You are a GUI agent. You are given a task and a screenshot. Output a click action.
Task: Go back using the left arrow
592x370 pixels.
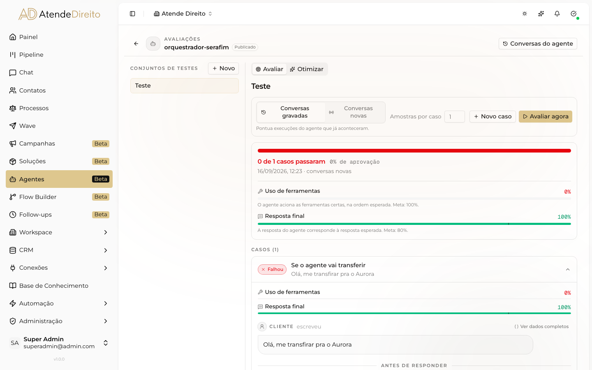click(x=136, y=44)
